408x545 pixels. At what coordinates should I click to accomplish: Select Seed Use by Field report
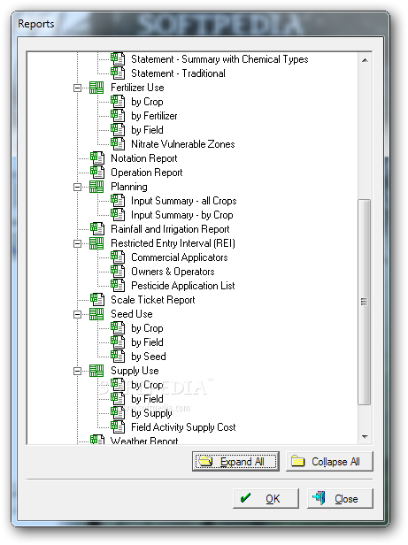coord(147,342)
